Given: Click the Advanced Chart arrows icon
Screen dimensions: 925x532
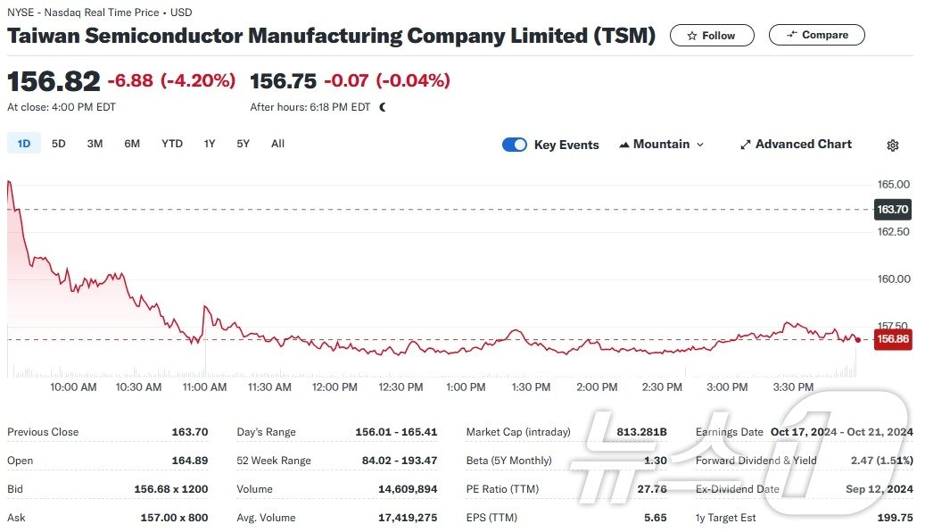Looking at the screenshot, I should coord(745,144).
